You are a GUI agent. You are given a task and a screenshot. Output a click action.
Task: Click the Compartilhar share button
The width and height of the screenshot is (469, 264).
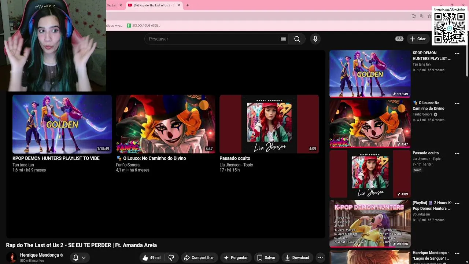(199, 258)
